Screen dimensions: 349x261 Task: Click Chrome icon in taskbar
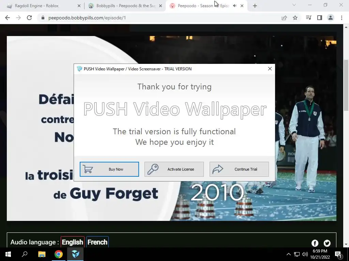pos(59,254)
